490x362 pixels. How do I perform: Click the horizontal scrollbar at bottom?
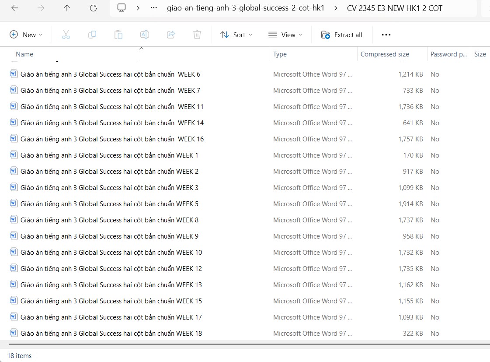tap(245, 344)
